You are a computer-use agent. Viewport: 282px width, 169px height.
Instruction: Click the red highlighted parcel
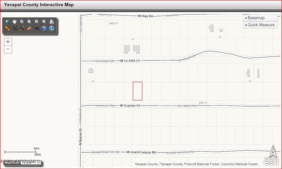pyautogui.click(x=137, y=91)
